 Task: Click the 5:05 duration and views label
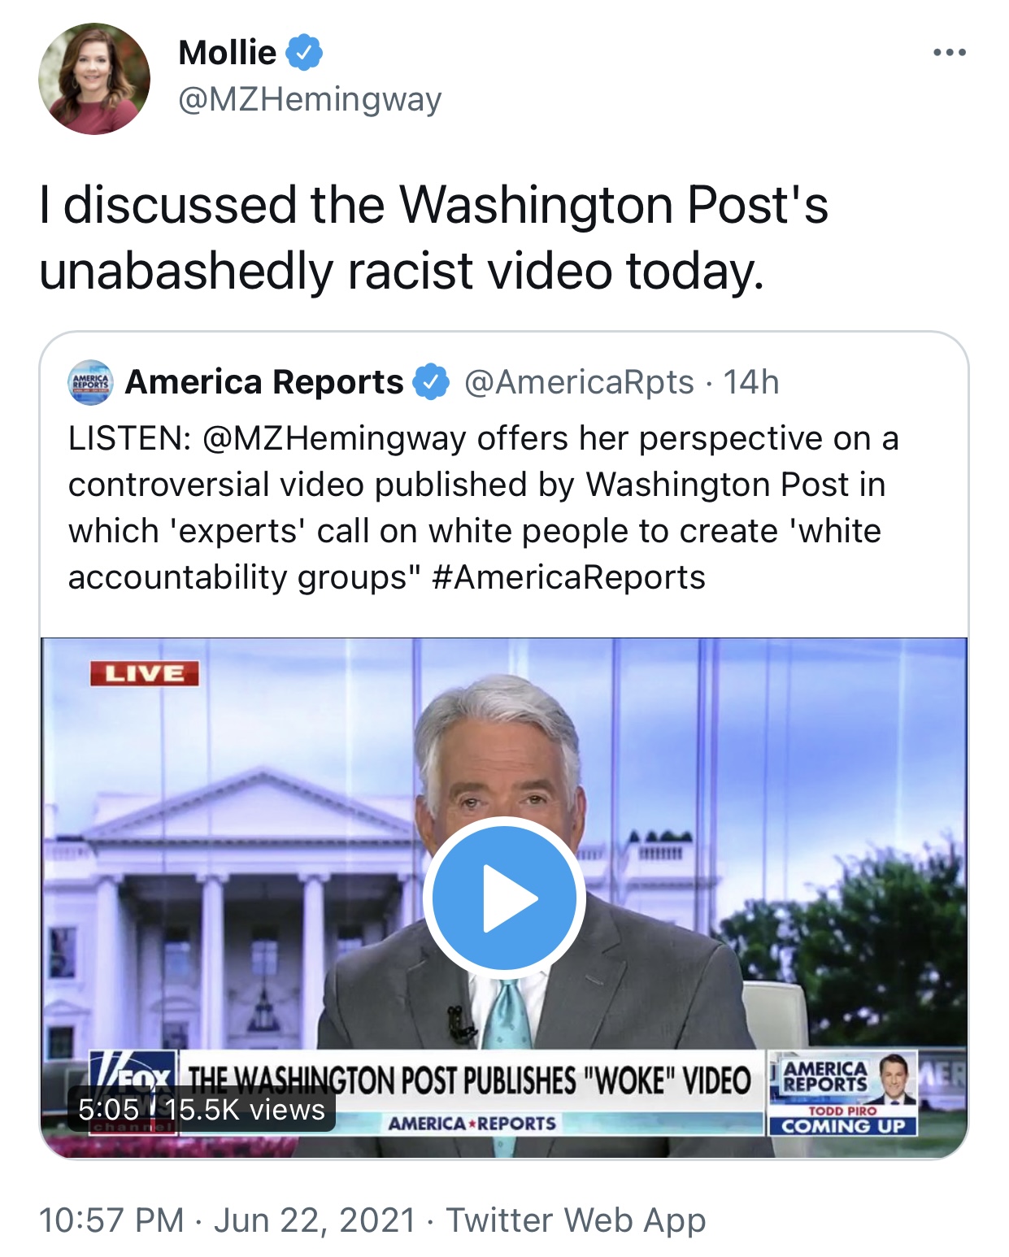(x=202, y=1109)
